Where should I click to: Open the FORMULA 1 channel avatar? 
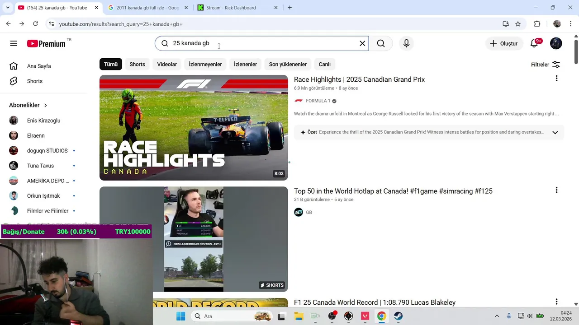point(299,101)
